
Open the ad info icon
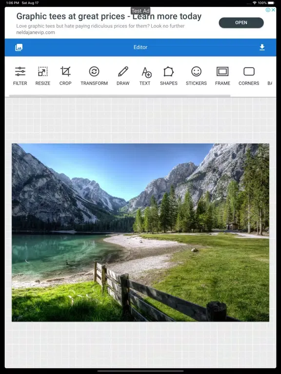(x=268, y=10)
